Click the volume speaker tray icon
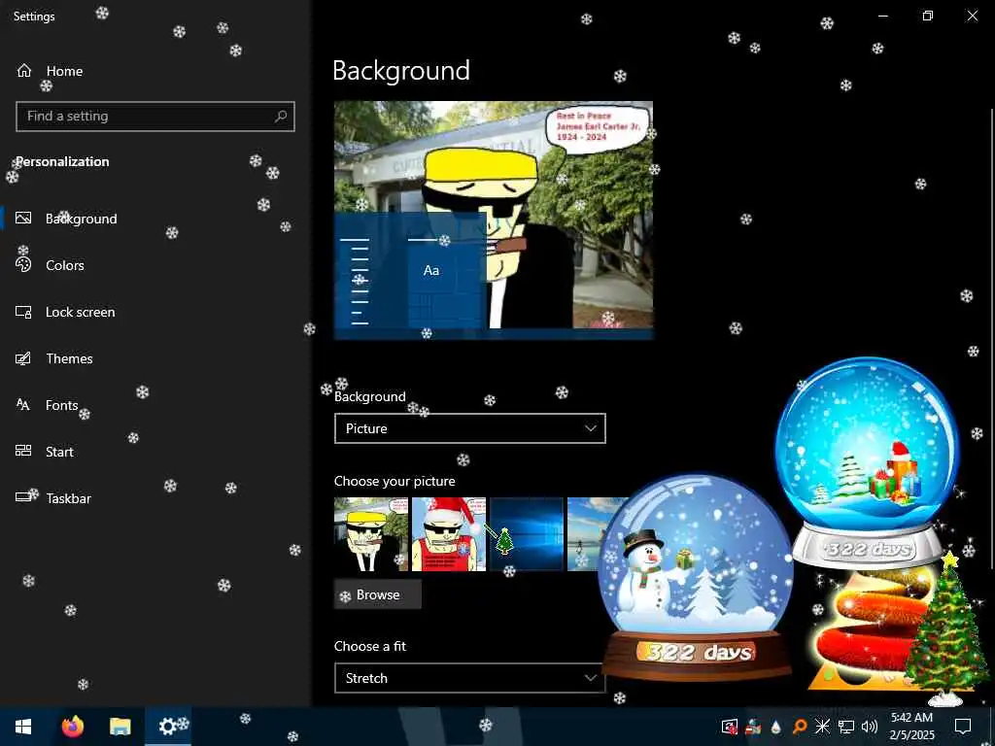Viewport: 995px width, 746px height. coord(870,727)
